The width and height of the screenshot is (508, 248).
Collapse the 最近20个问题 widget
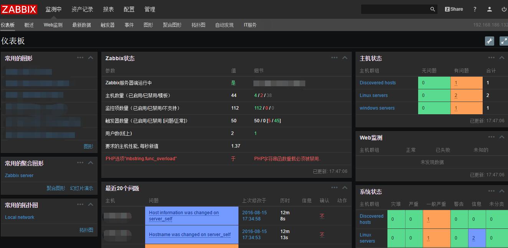click(345, 187)
